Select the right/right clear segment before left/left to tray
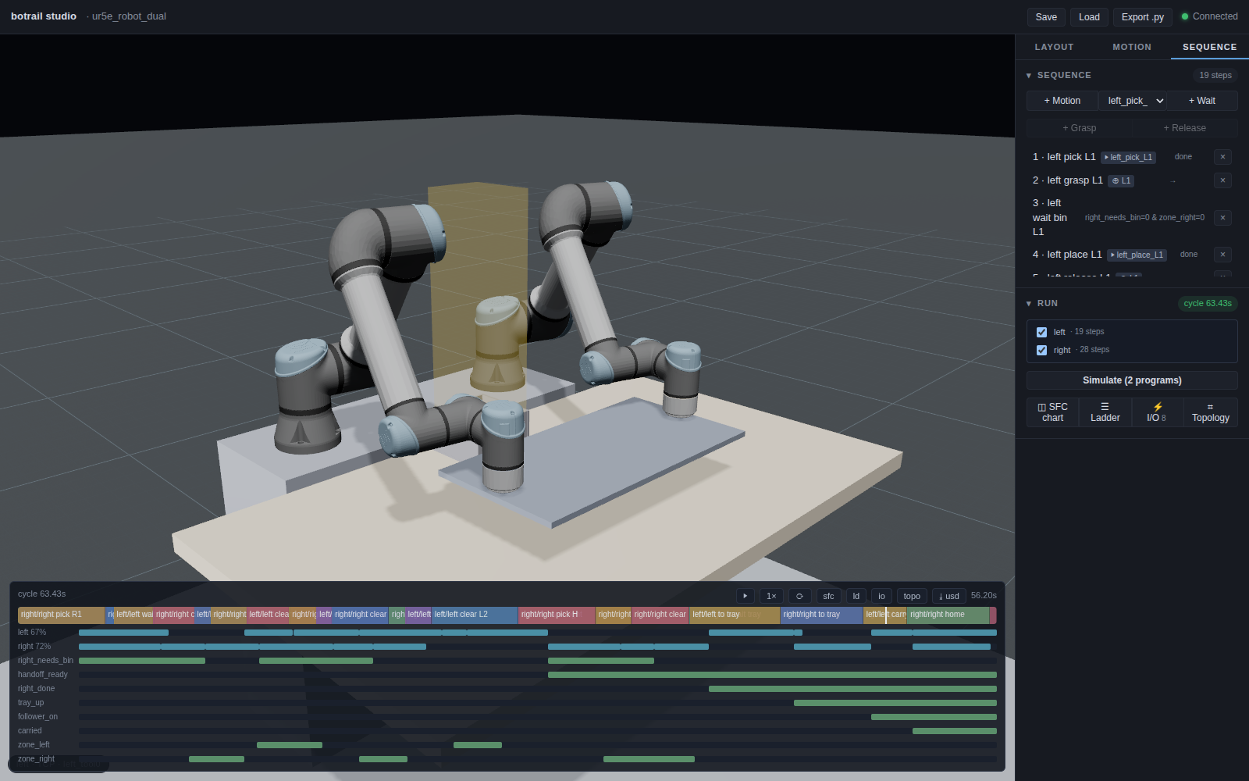Screen dimensions: 1249x781 point(660,615)
